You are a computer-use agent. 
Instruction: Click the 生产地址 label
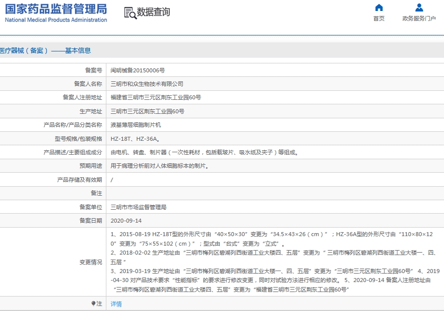[90, 111]
